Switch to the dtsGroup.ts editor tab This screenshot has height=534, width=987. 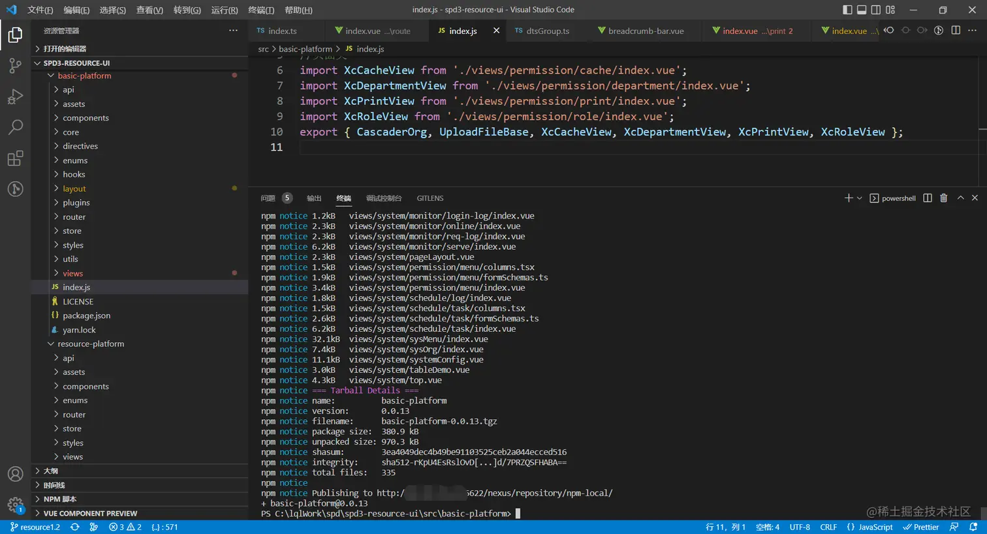[547, 31]
